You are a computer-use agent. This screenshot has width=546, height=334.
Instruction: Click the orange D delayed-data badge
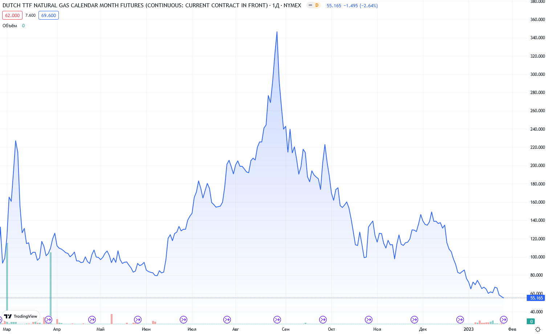[x=317, y=5]
